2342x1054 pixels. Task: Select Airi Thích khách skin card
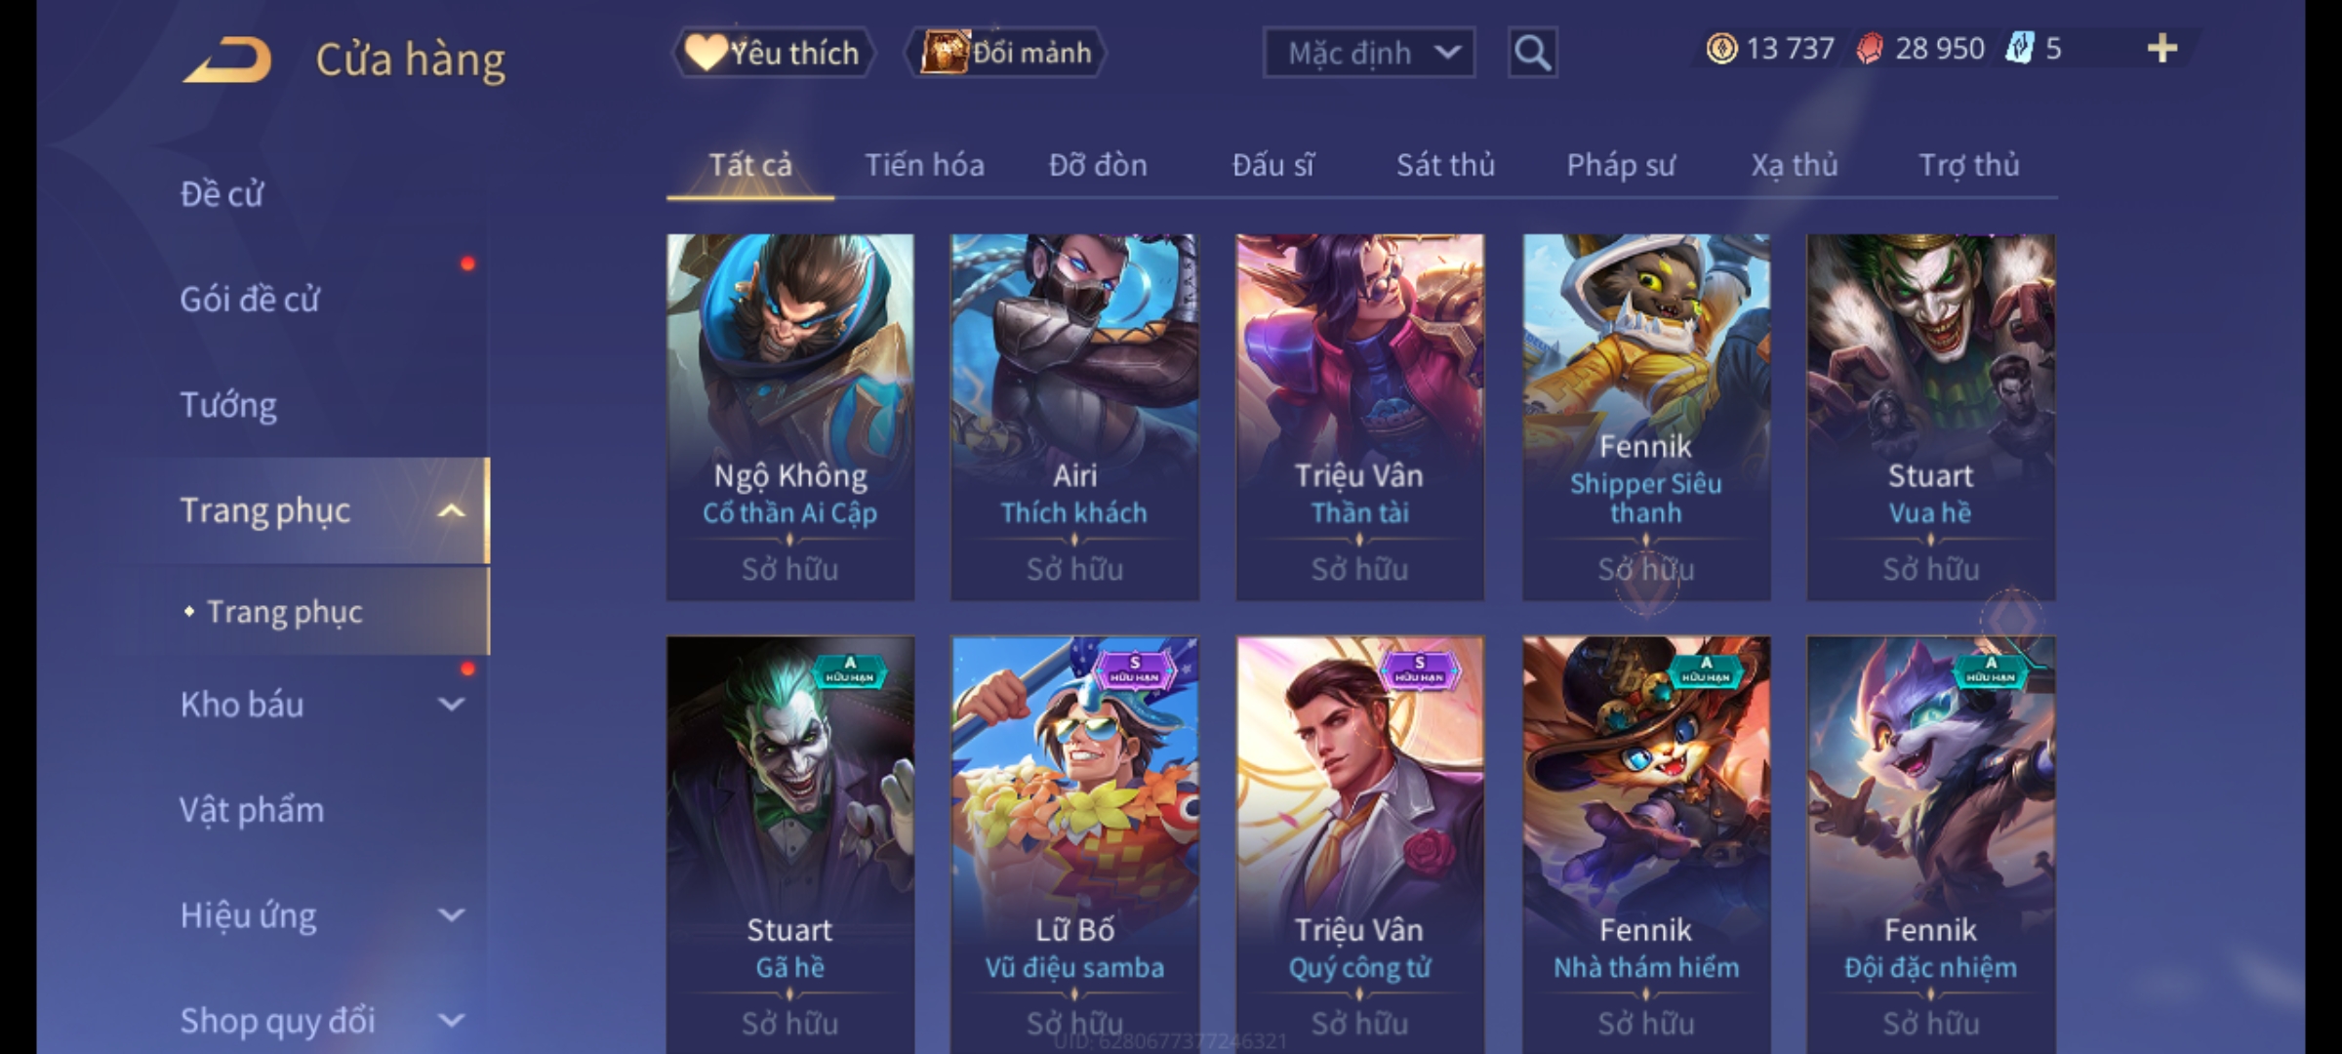[1074, 417]
